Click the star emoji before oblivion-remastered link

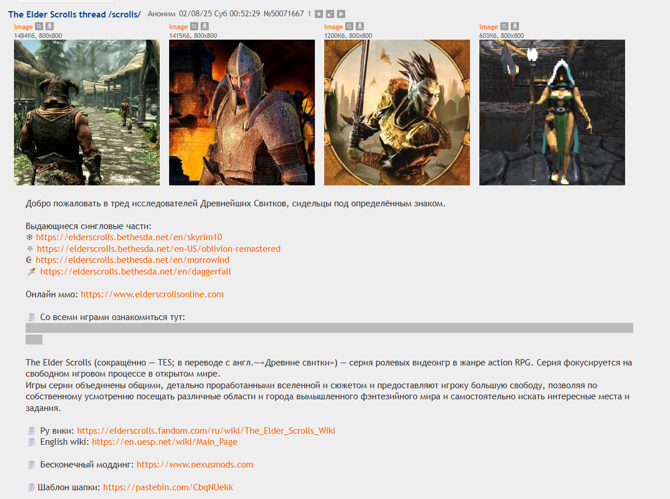click(30, 248)
